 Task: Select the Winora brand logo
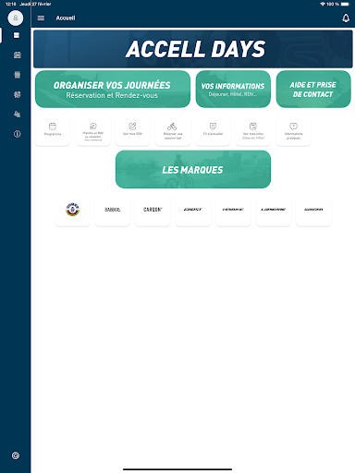coord(313,210)
